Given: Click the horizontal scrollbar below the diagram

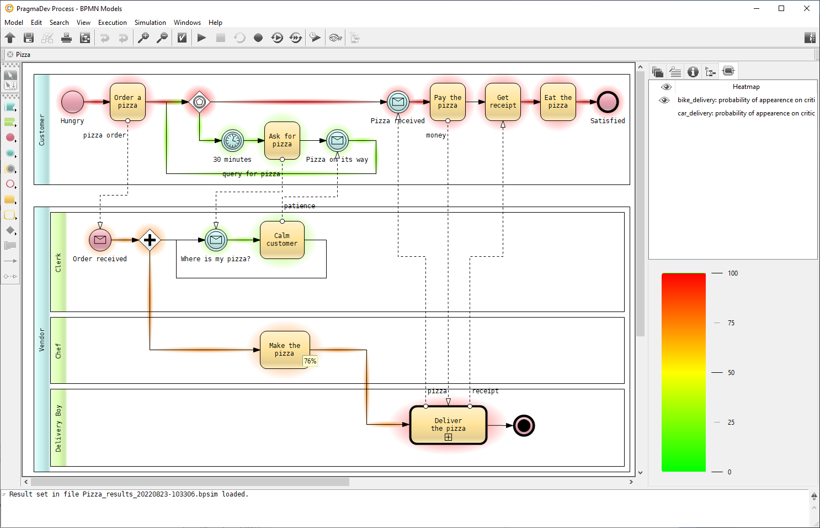Looking at the screenshot, I should (x=190, y=482).
